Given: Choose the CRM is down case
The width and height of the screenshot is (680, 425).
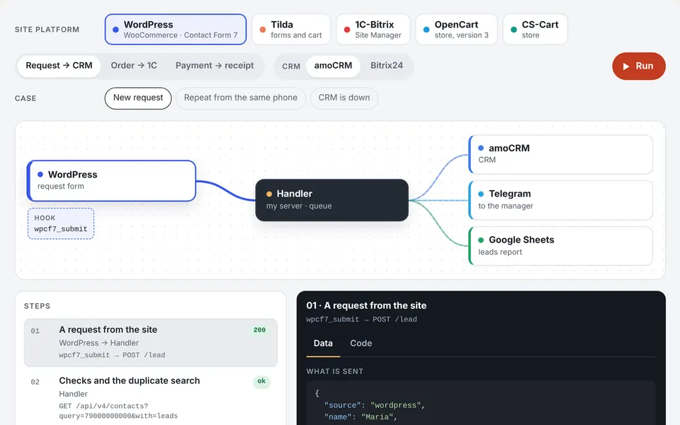Looking at the screenshot, I should pos(344,98).
